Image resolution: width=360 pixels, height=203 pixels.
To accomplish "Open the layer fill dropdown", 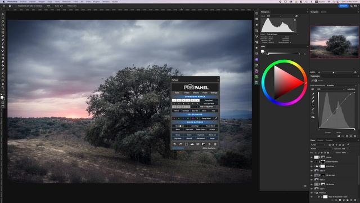I will point(348,153).
